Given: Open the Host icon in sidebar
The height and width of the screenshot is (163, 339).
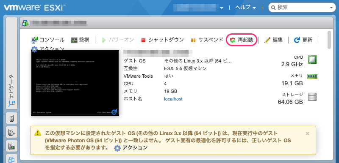Looking at the screenshot, I should click(12, 118).
